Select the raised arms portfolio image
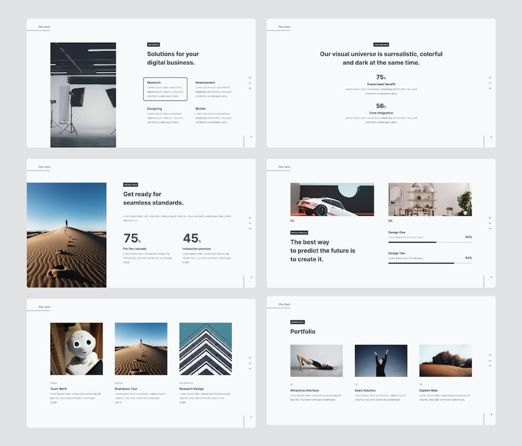 (x=380, y=361)
